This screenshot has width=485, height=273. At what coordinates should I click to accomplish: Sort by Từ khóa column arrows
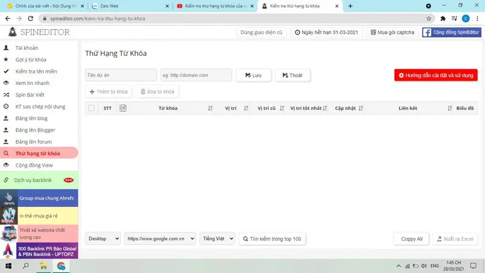(210, 109)
